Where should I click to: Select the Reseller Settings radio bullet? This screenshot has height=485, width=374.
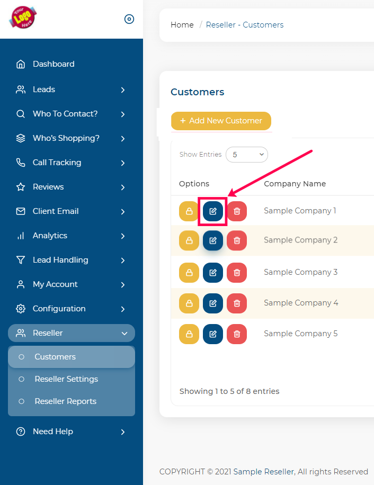21,379
